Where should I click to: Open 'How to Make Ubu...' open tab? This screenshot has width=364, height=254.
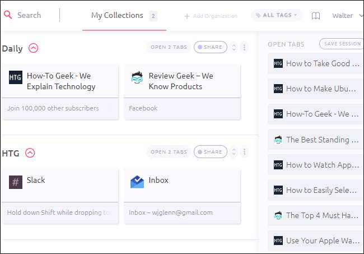[x=316, y=89]
